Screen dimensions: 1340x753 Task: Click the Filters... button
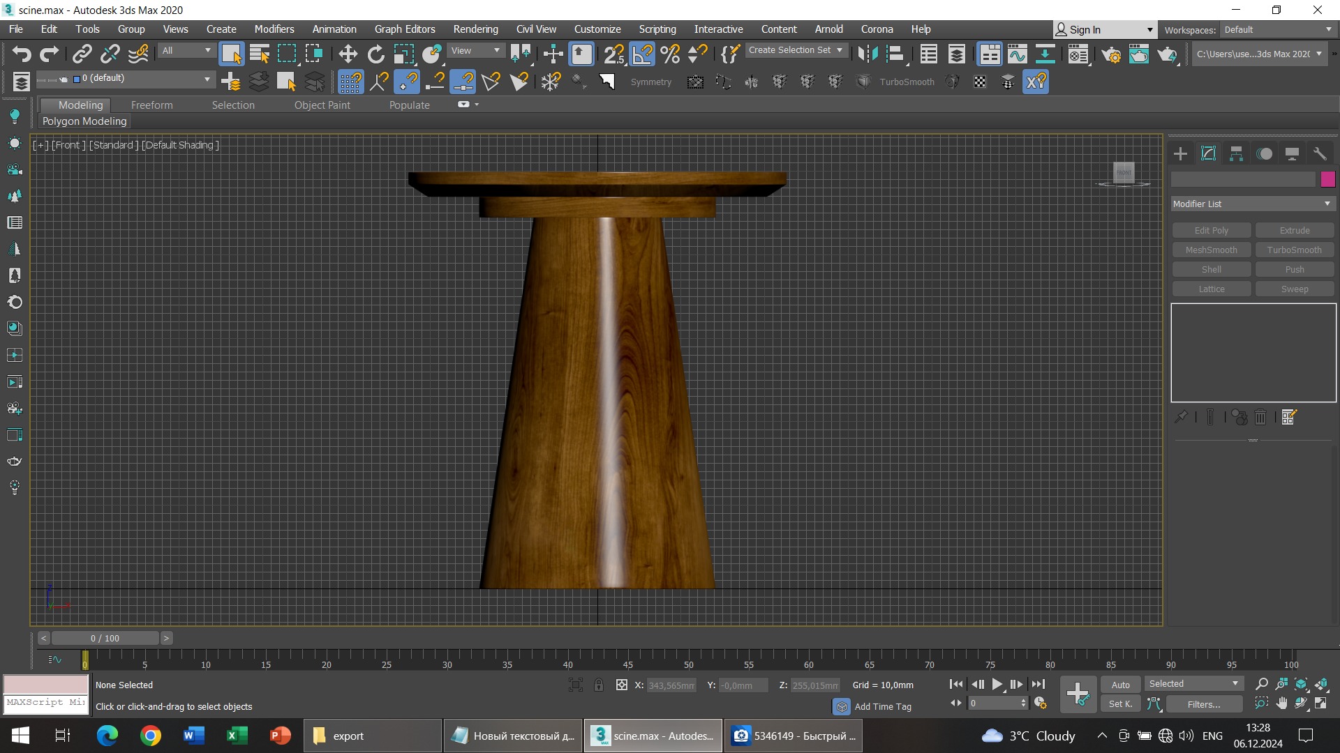pos(1204,704)
